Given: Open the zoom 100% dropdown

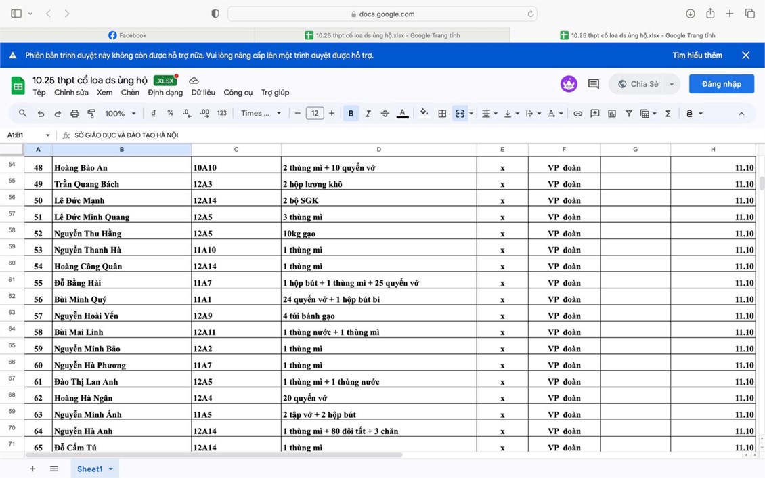Looking at the screenshot, I should 120,114.
